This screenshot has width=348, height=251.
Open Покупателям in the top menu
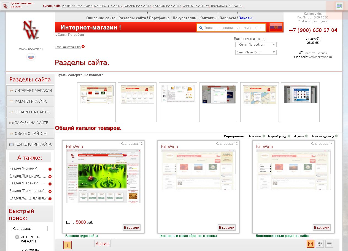point(185,18)
